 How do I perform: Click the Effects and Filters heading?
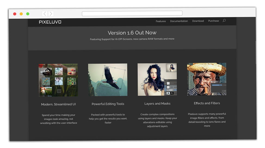coord(207,103)
